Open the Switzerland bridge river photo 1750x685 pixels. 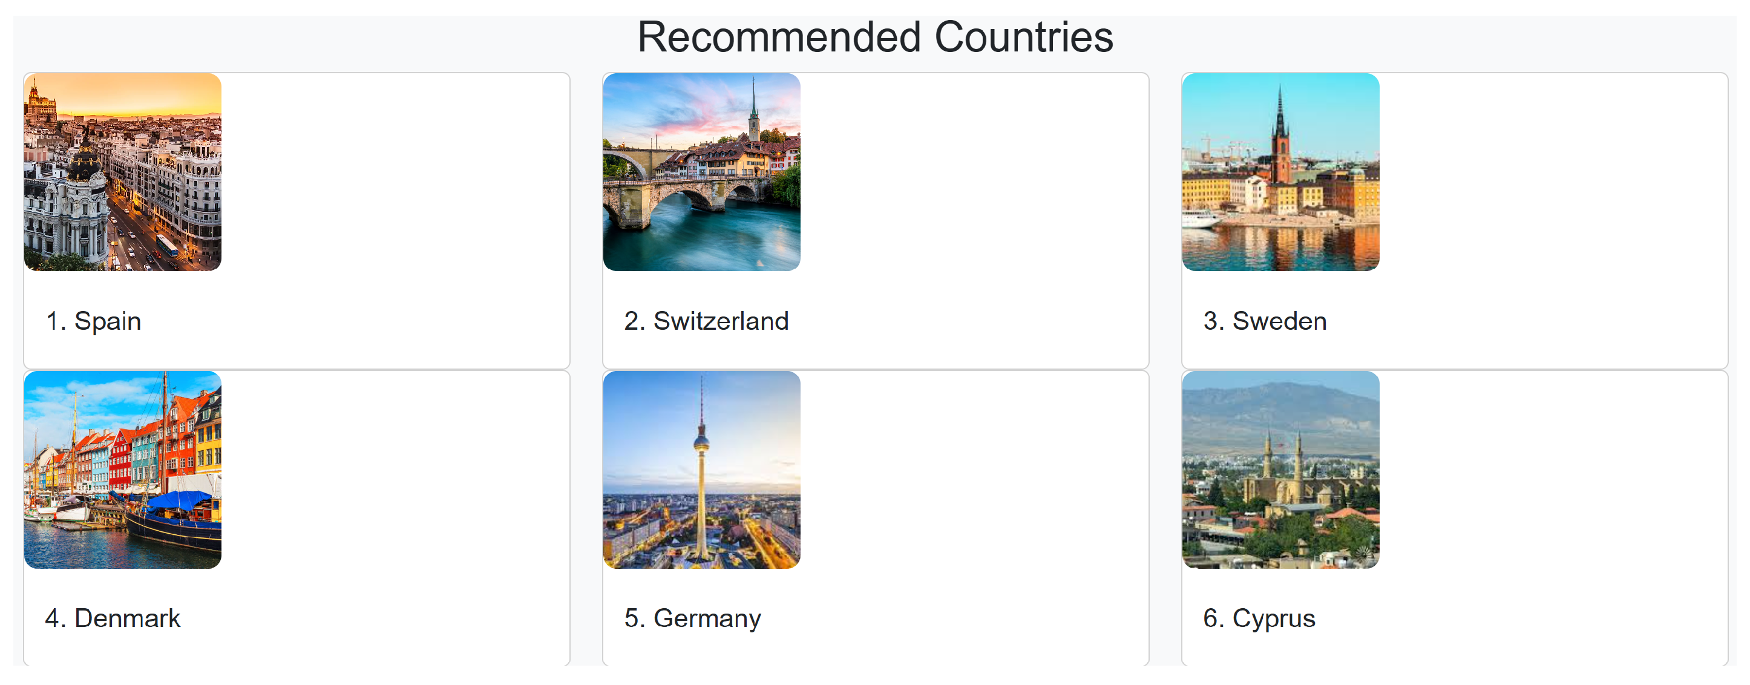pos(701,172)
